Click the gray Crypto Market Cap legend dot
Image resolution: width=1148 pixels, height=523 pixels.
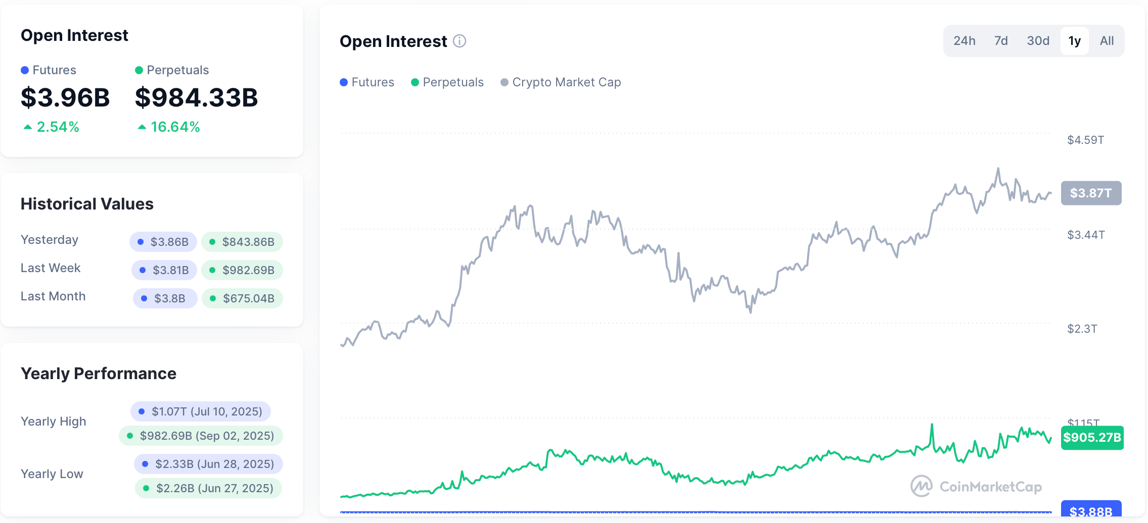[503, 82]
